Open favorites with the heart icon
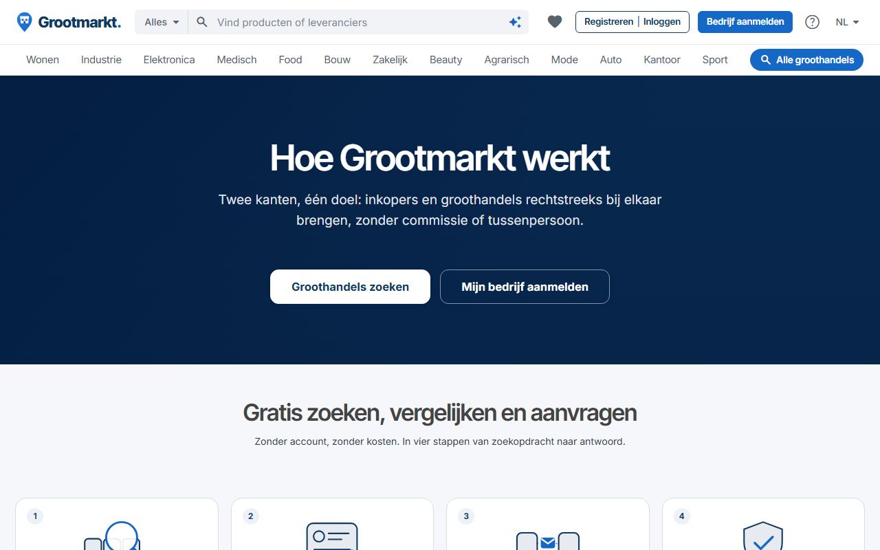Screen dimensions: 880x550 click(555, 22)
